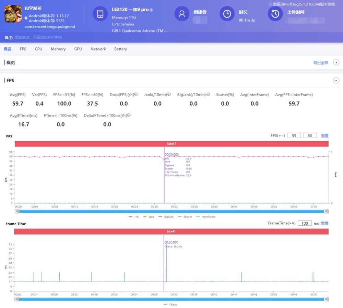Click info icon beside PerfDog version text
The image size is (343, 308).
point(270,4)
